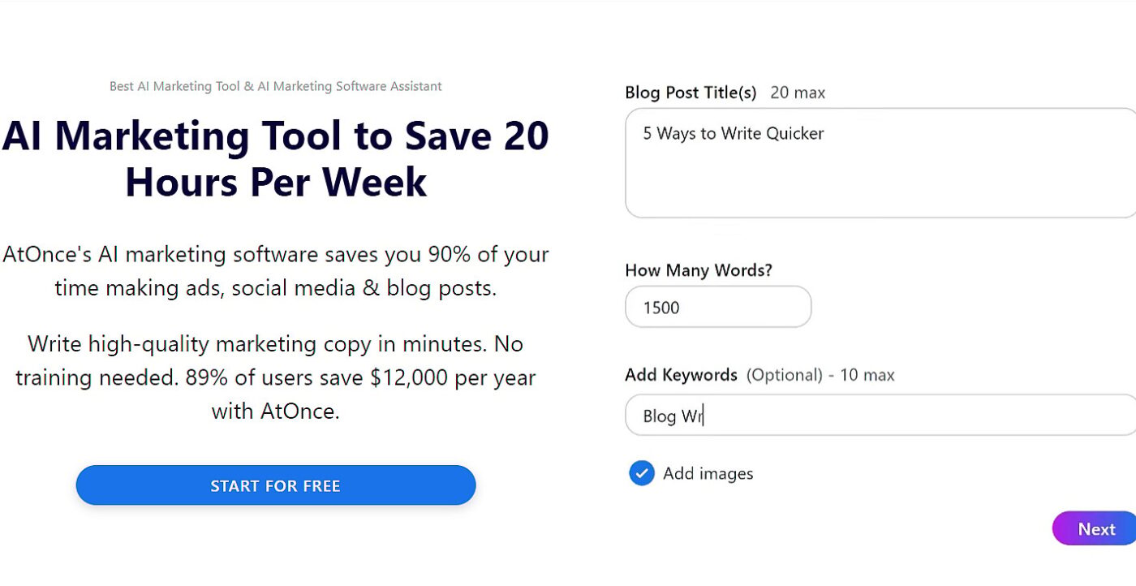1136x586 pixels.
Task: Click the "20 max" hint text
Action: click(x=798, y=93)
